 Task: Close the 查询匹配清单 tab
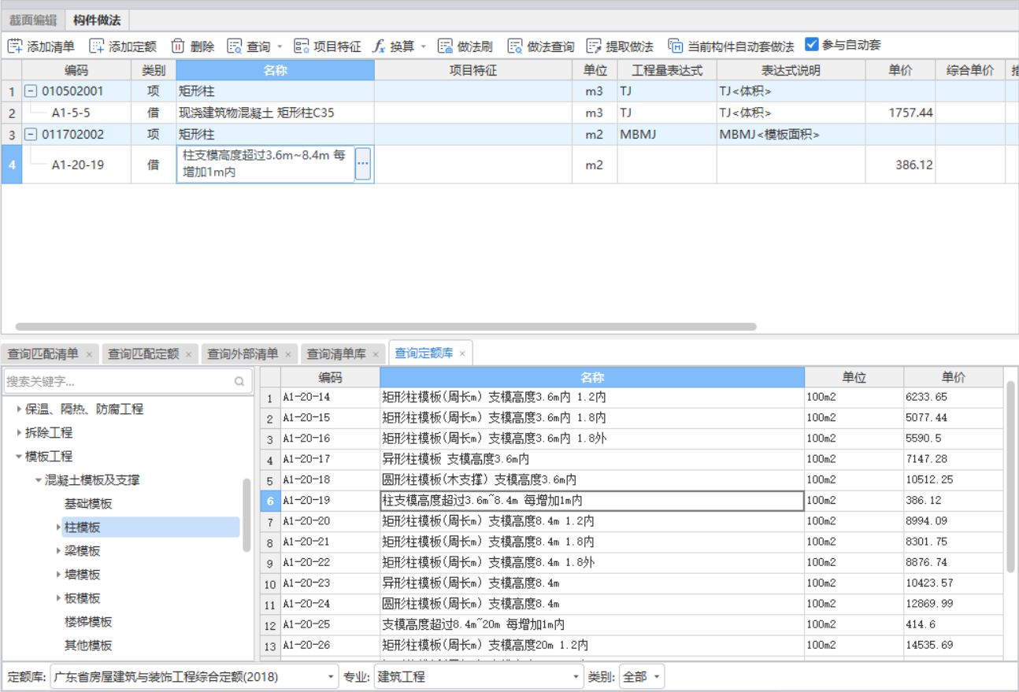tap(89, 354)
